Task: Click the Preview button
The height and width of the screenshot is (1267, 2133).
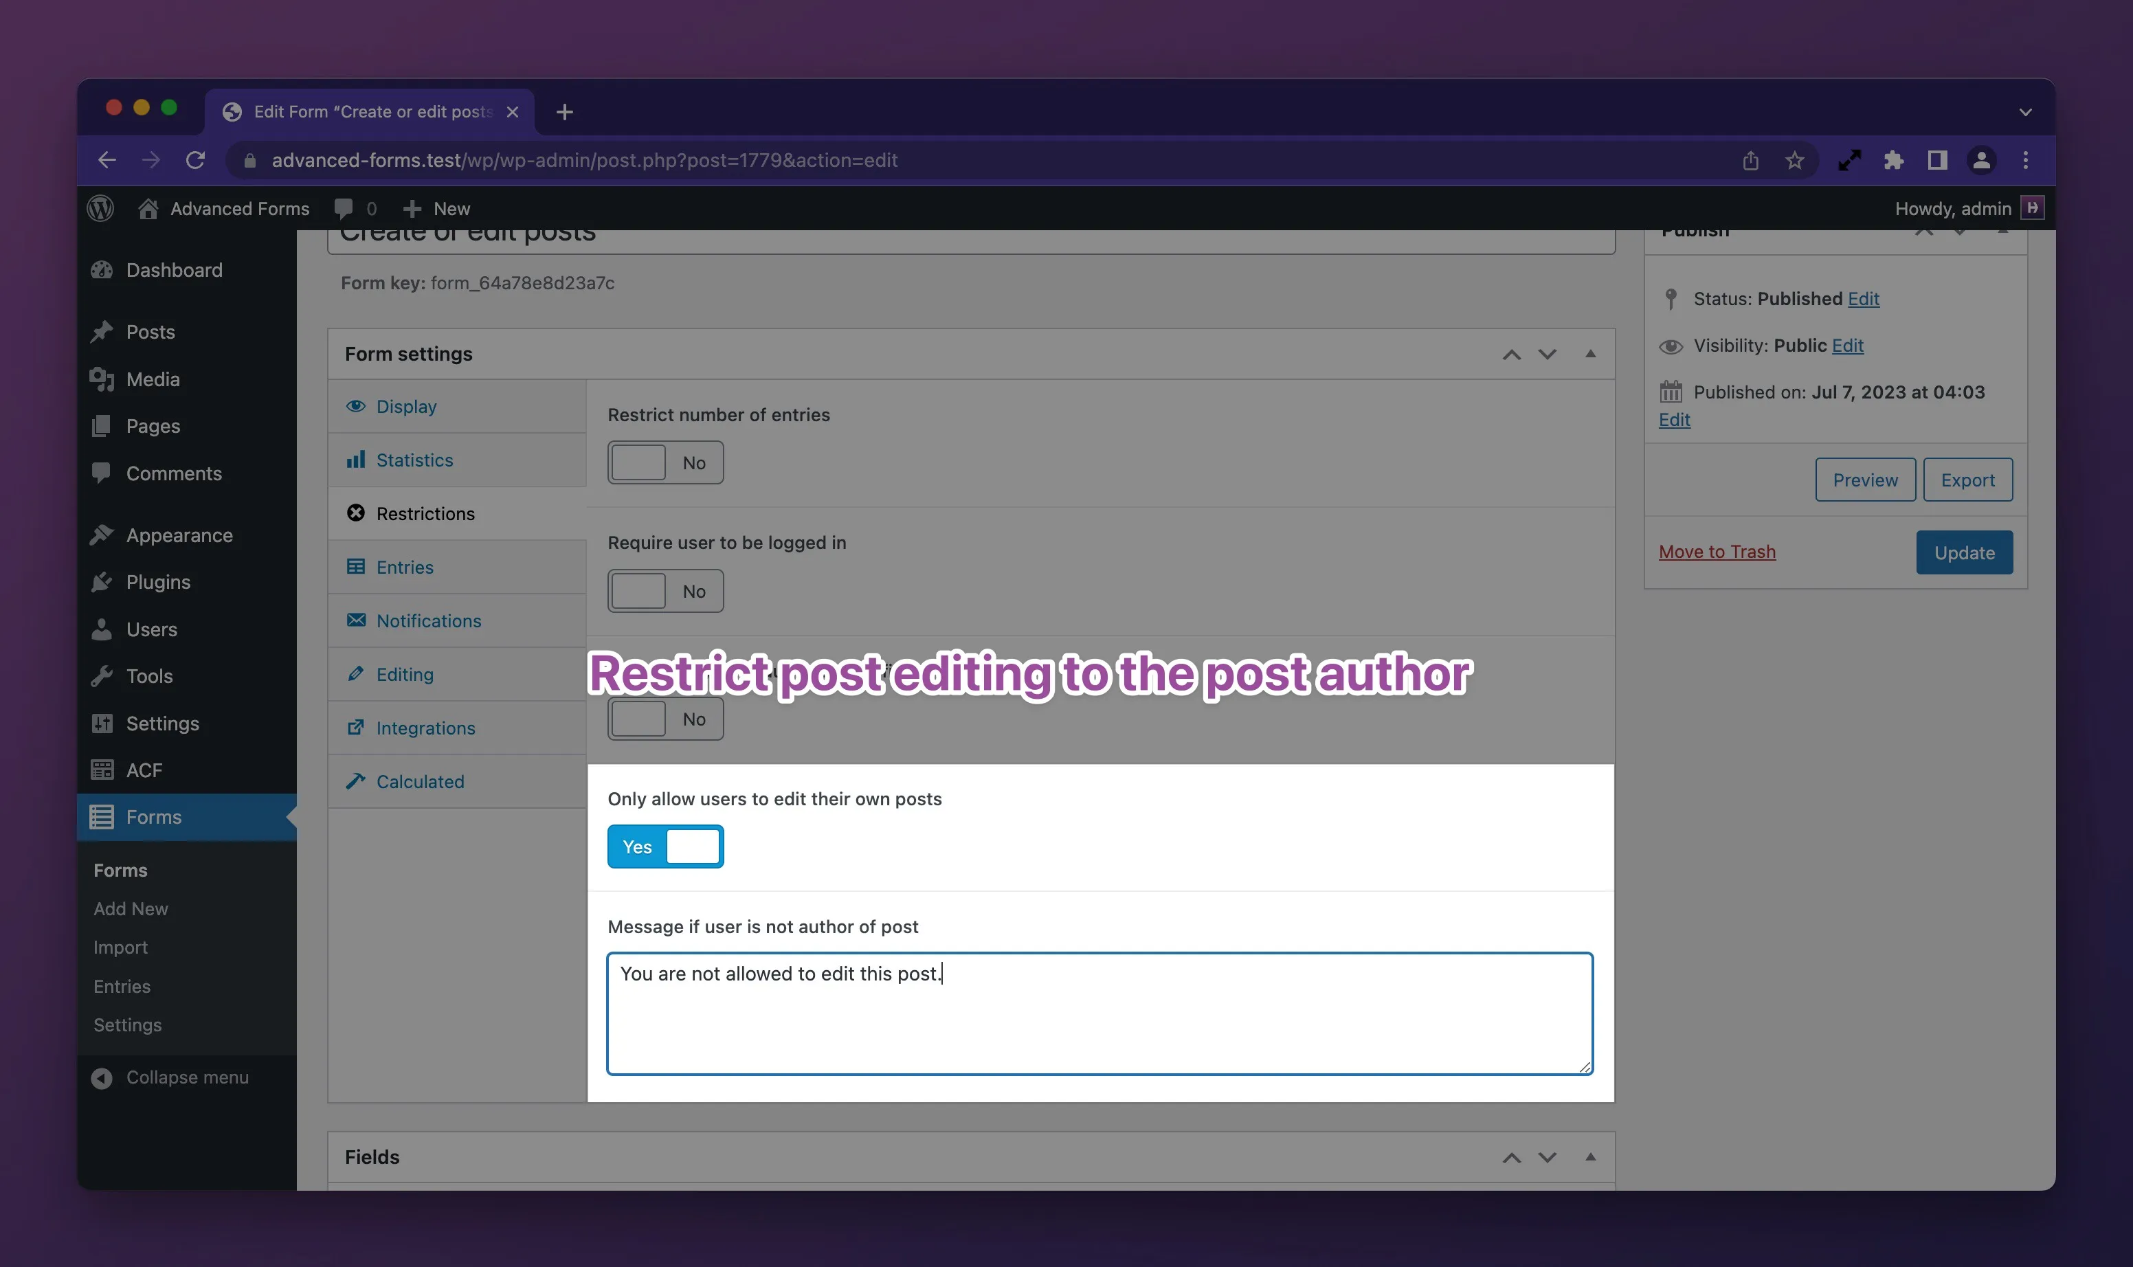Action: (1865, 480)
